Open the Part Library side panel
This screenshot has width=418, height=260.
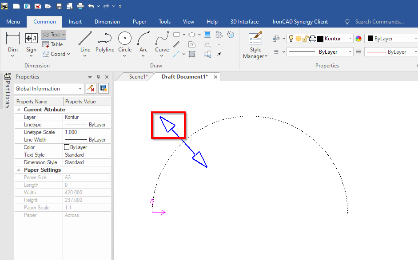click(8, 91)
